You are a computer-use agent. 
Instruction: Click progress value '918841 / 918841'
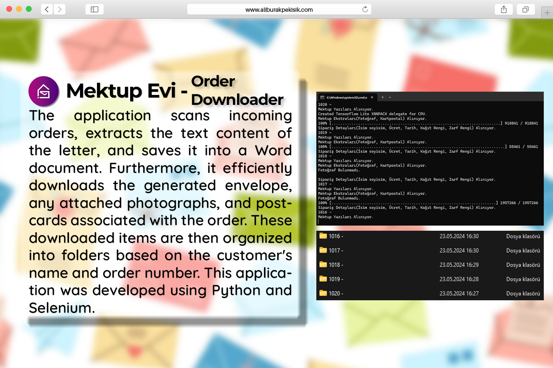click(521, 123)
